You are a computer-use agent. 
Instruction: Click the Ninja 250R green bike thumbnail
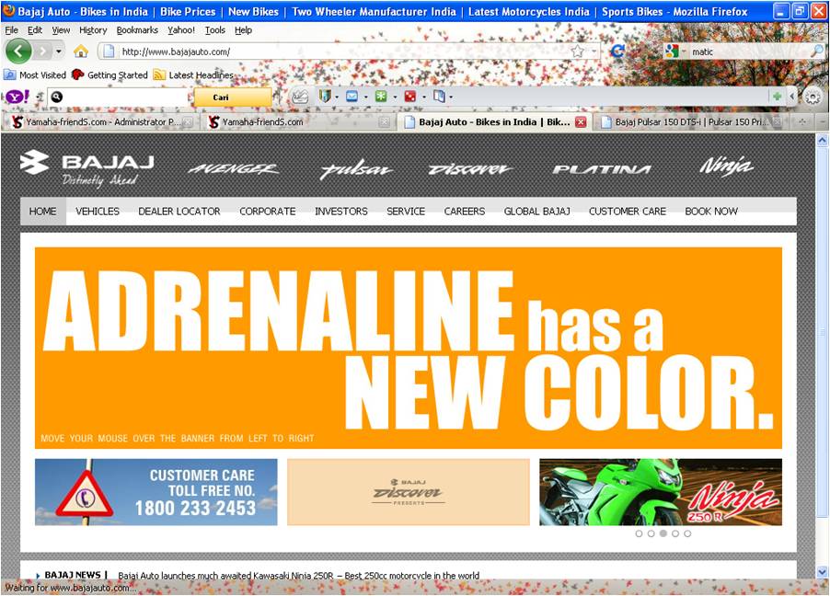point(660,492)
